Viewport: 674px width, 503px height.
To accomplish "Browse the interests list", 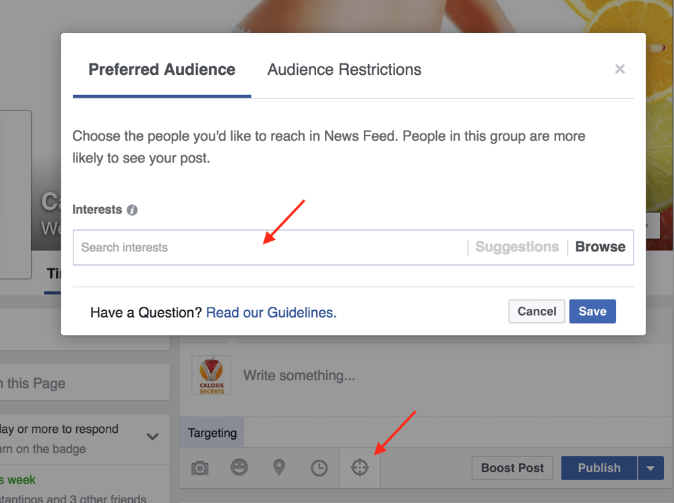I will [600, 247].
